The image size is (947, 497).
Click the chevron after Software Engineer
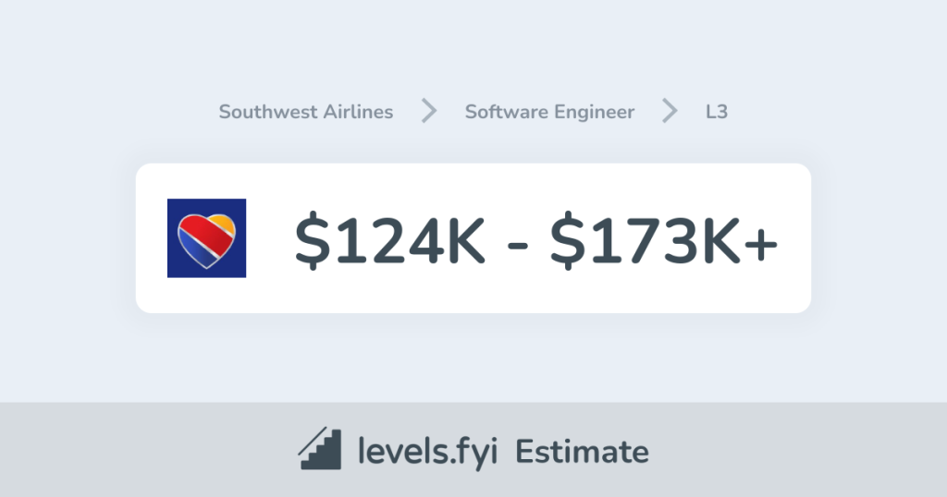click(670, 112)
